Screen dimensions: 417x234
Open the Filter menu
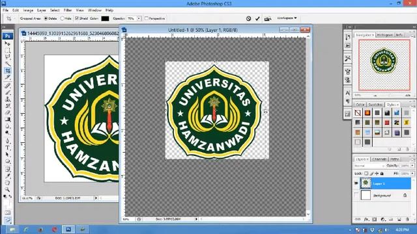pyautogui.click(x=68, y=10)
